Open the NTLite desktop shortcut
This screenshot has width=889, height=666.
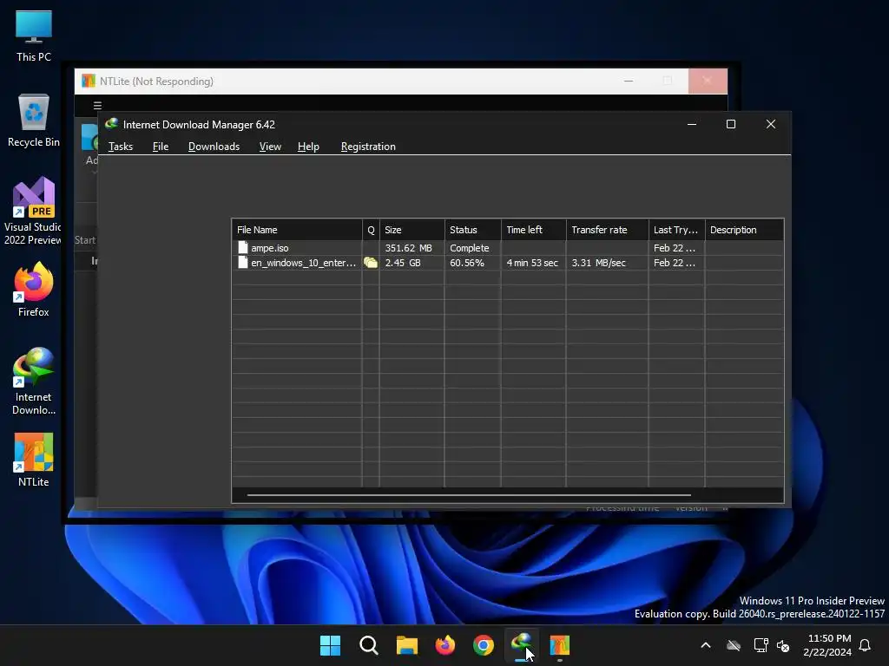coord(34,460)
